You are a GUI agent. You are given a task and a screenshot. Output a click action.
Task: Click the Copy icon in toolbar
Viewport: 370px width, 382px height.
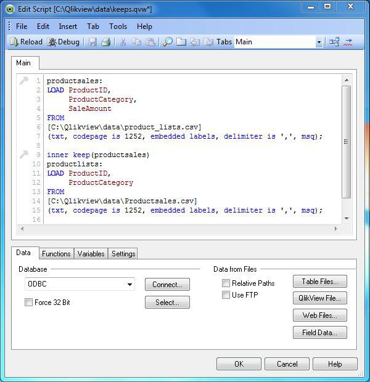[136, 42]
